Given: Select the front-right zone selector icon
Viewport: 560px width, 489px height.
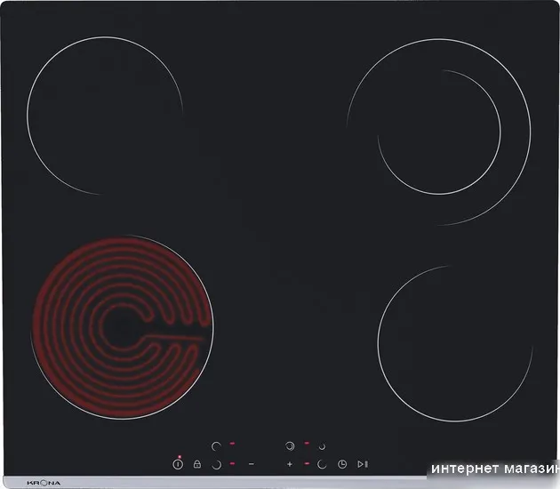Looking at the screenshot, I should (x=322, y=464).
